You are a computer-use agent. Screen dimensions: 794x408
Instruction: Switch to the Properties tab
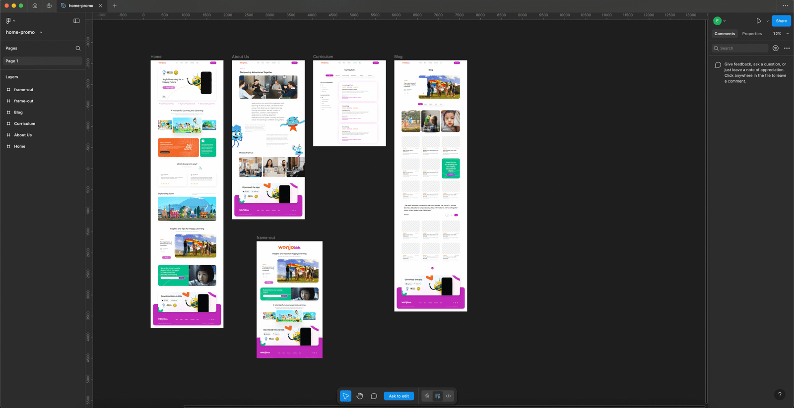tap(752, 34)
